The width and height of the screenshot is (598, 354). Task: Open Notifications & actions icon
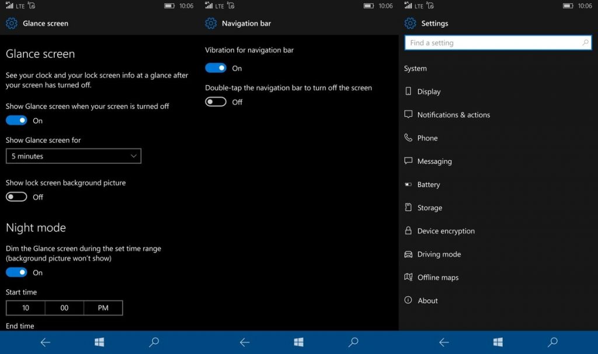(x=408, y=114)
